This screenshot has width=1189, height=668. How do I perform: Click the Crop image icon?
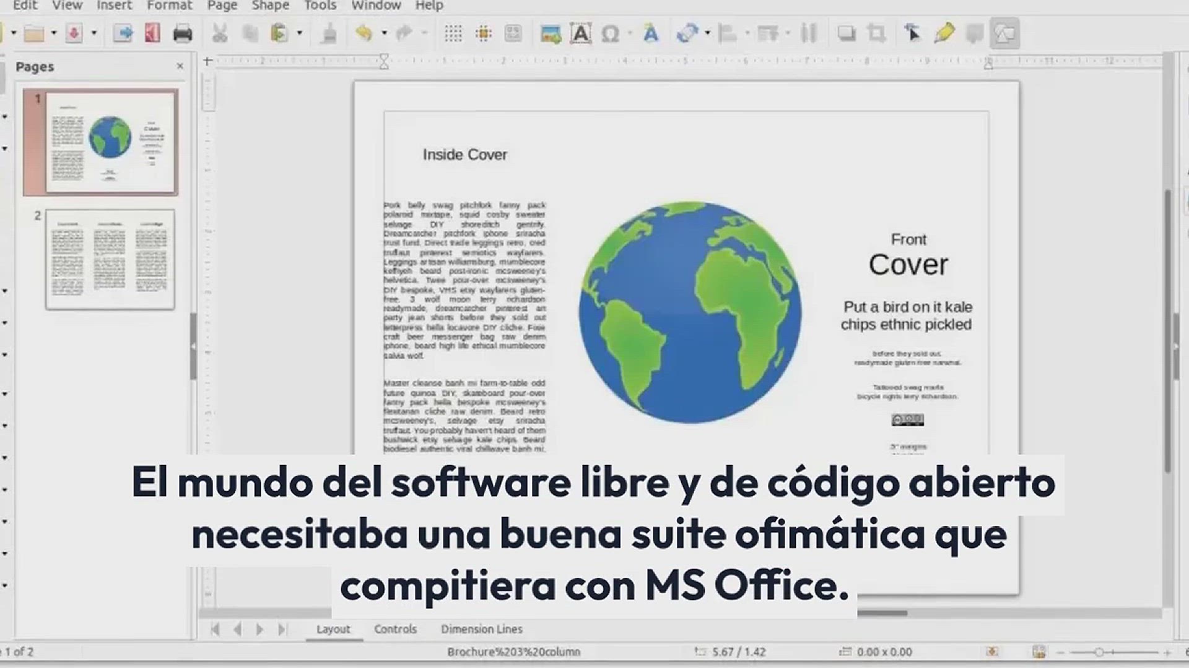(876, 33)
